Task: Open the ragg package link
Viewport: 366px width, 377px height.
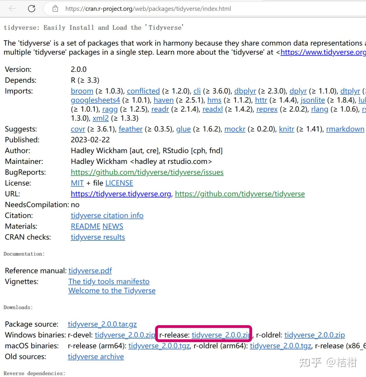Action: click(110, 109)
